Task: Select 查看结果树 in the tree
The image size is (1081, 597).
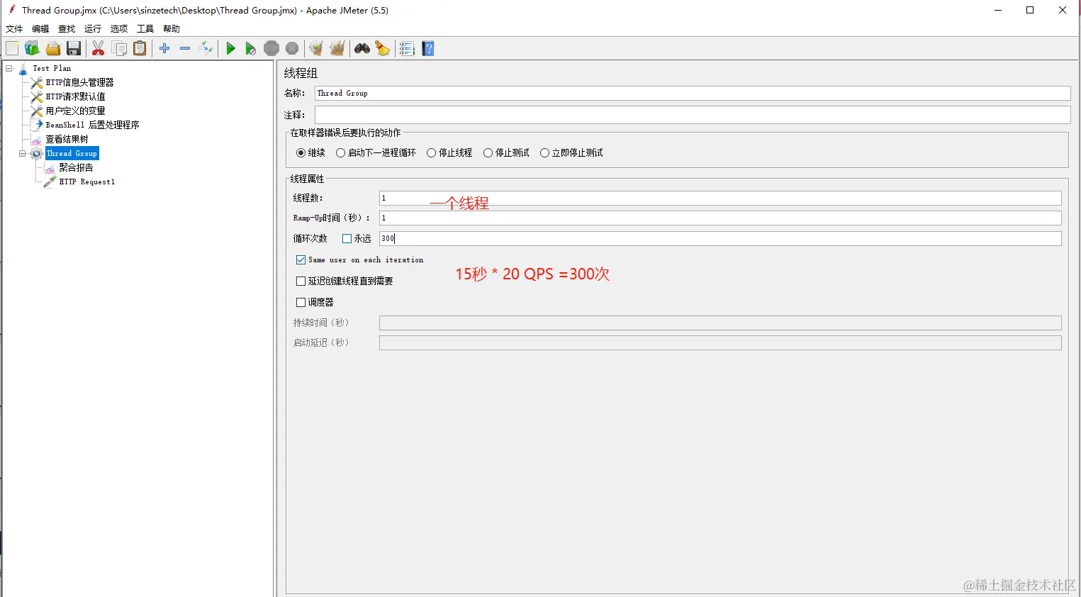Action: point(67,140)
